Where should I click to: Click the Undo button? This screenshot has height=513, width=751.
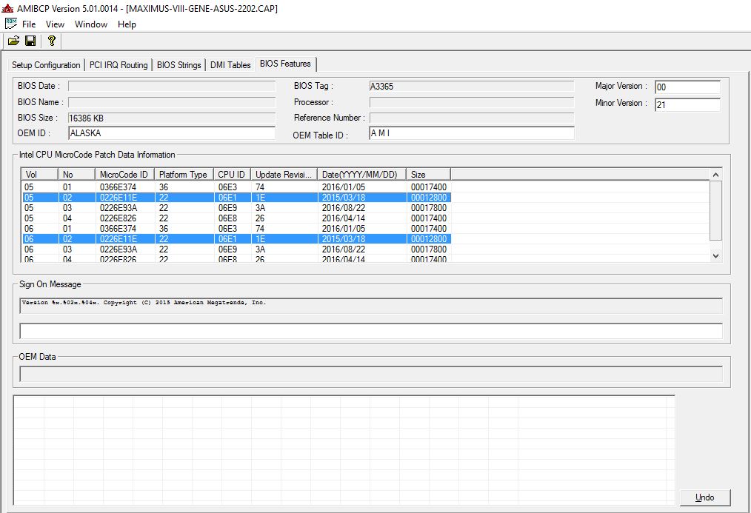(705, 497)
